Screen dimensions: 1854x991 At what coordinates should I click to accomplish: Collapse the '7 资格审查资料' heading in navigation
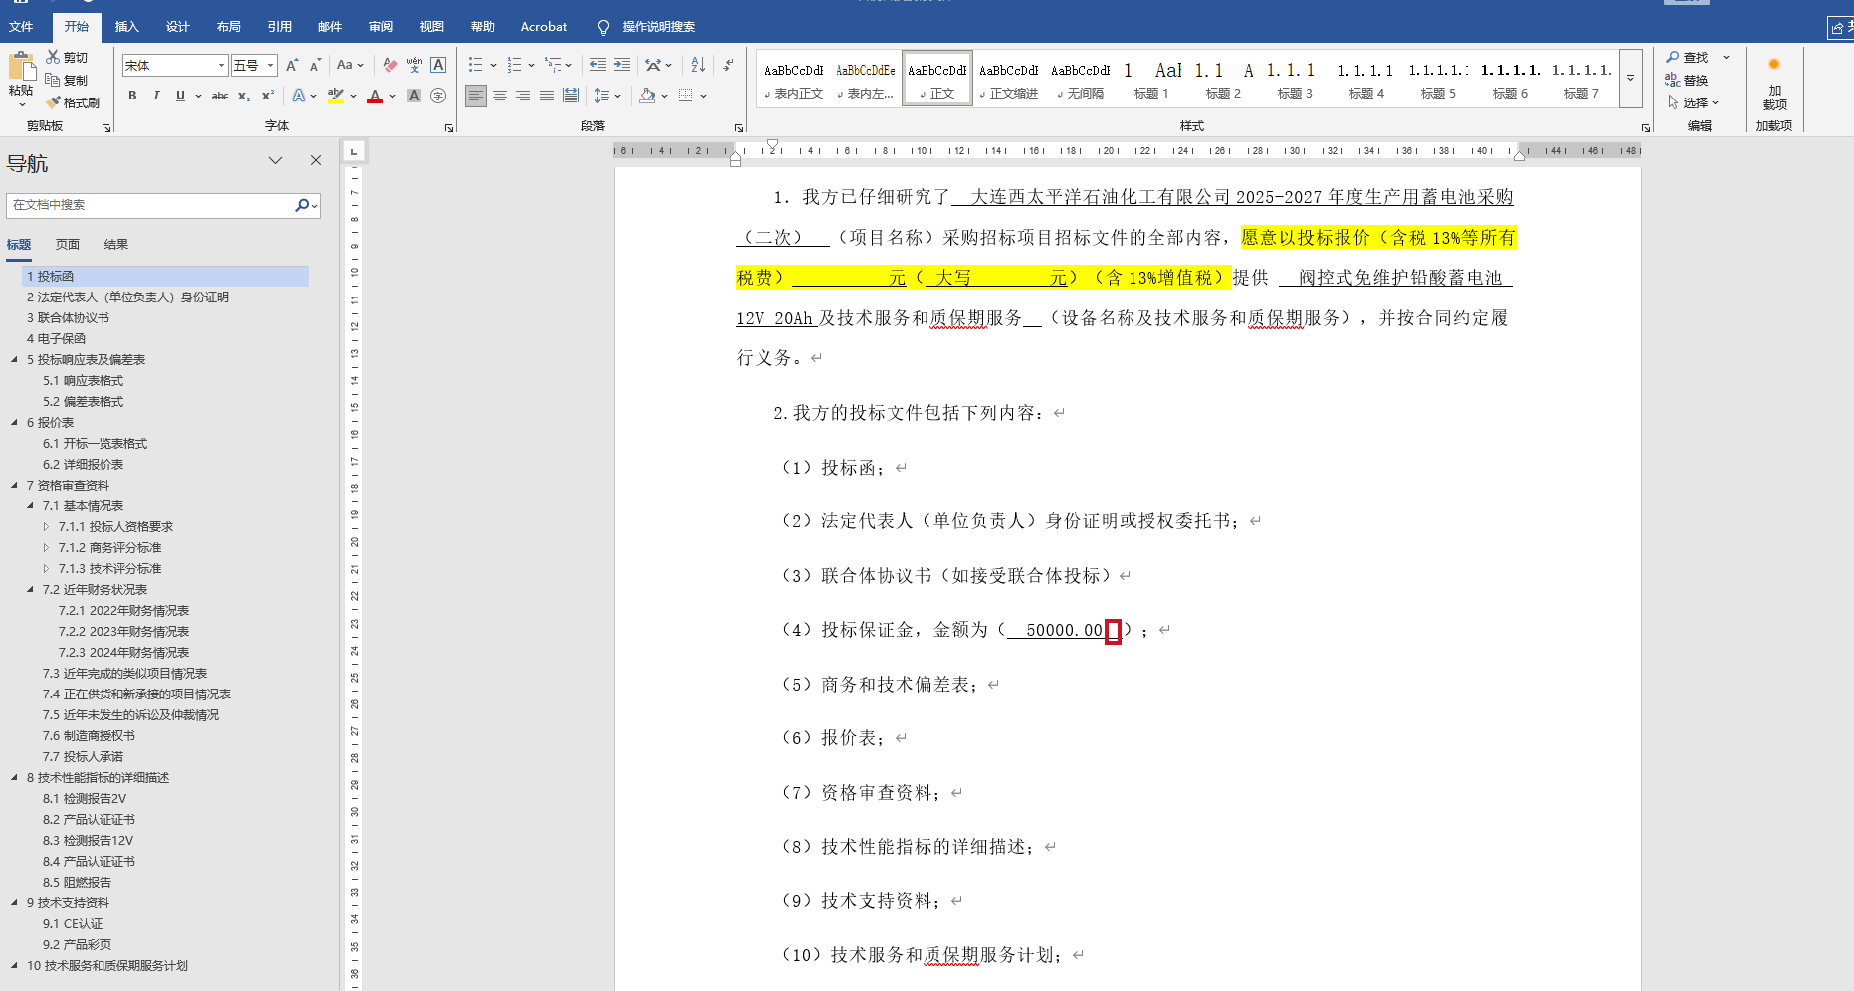click(14, 486)
